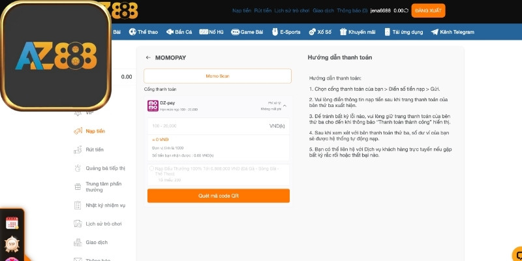Click the username jena6888 in header
This screenshot has height=261, width=522.
[380, 10]
